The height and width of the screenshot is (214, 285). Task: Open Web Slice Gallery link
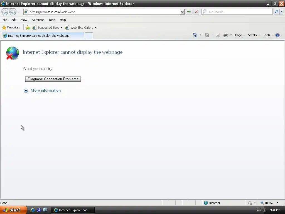[x=81, y=28]
